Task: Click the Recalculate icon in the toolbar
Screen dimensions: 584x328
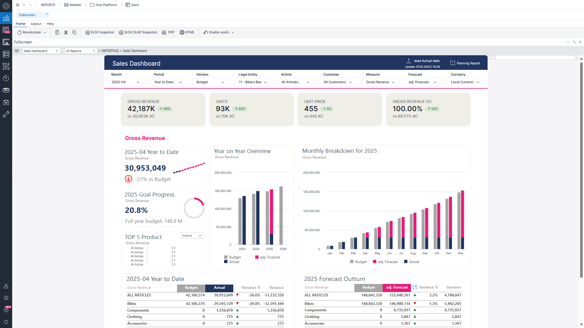Action: click(x=19, y=32)
